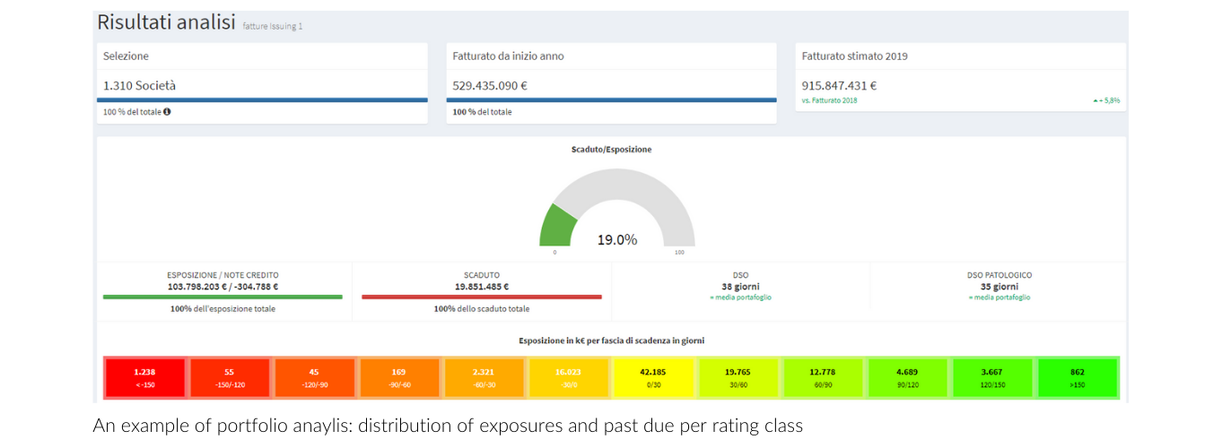Click the vs. Fatturato 2018 link
The image size is (1222, 448).
coord(829,100)
